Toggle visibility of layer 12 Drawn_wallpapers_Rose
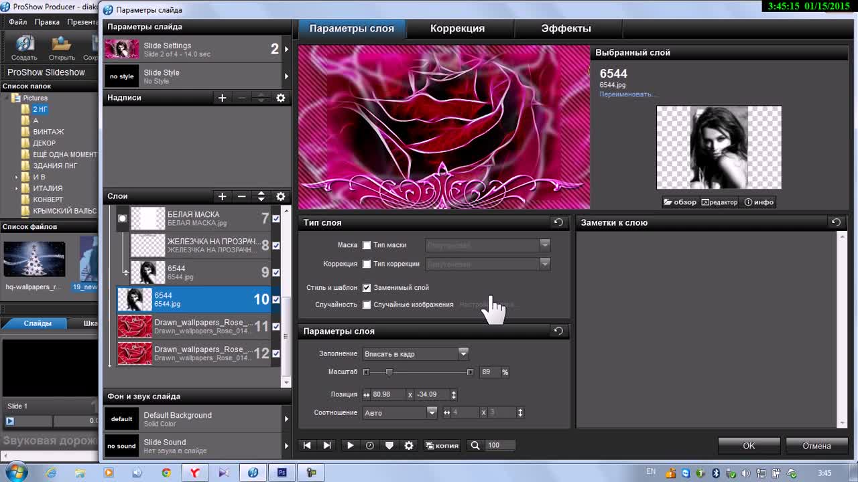This screenshot has width=858, height=482. pos(275,353)
